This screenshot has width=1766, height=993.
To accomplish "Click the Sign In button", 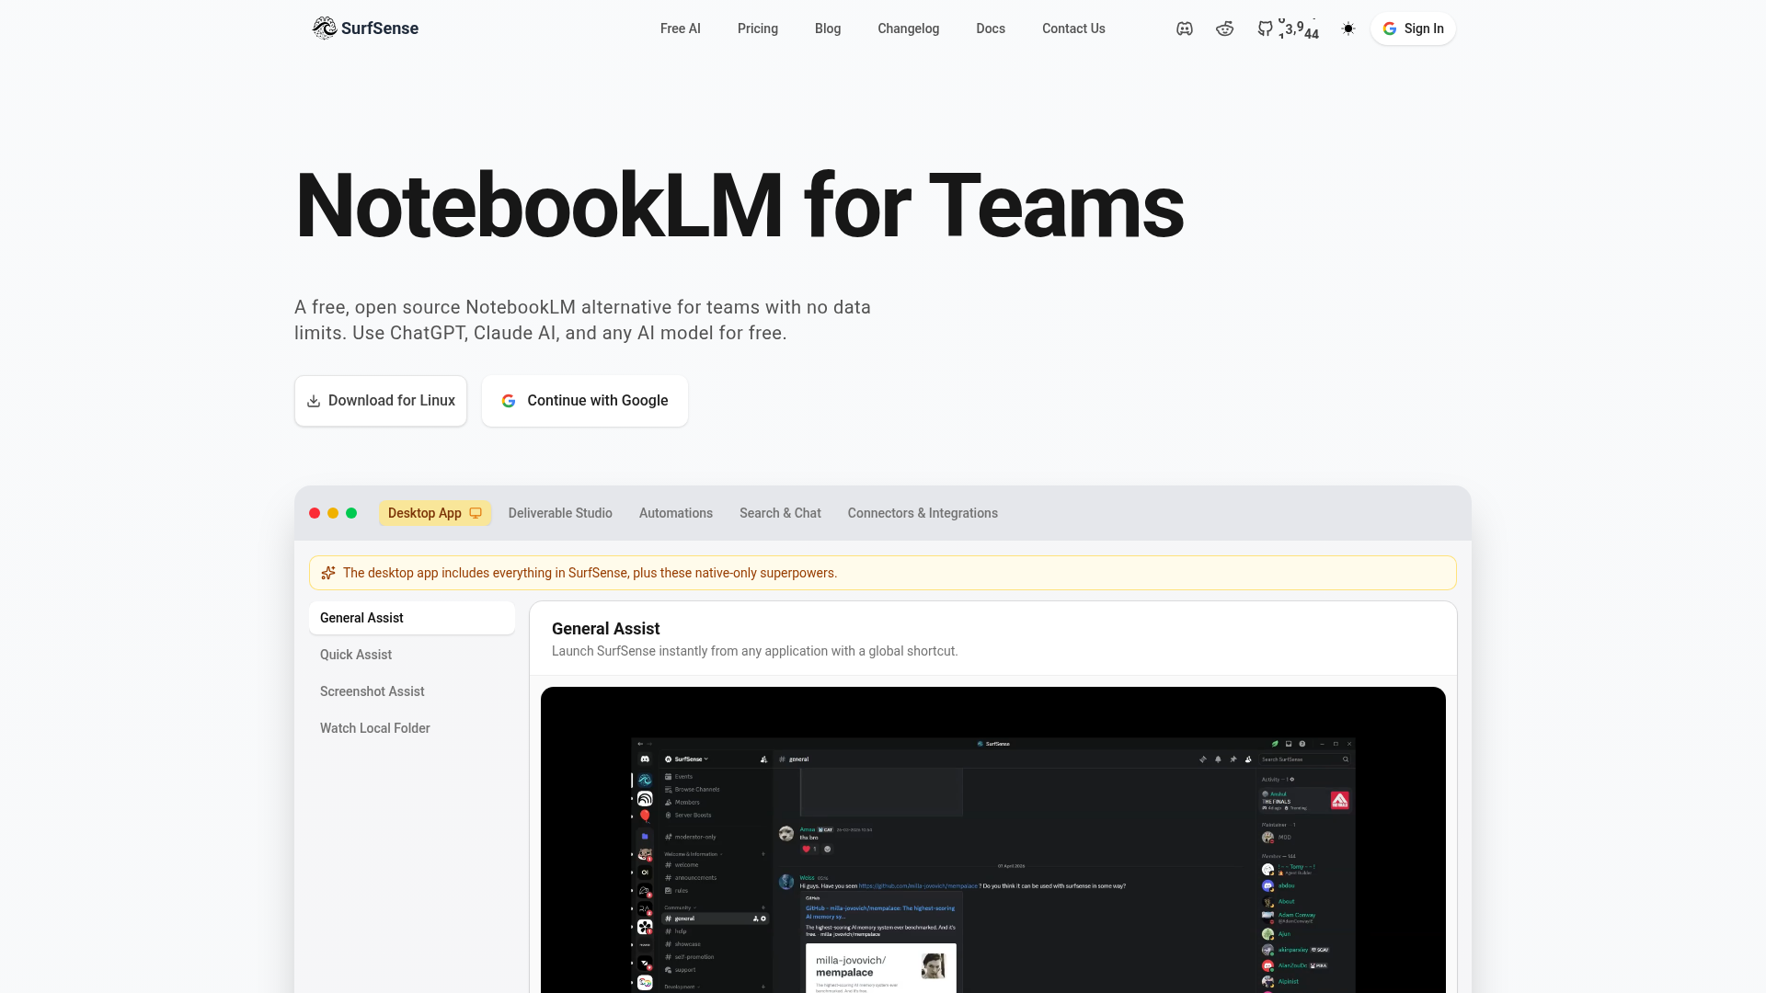I will (1413, 29).
